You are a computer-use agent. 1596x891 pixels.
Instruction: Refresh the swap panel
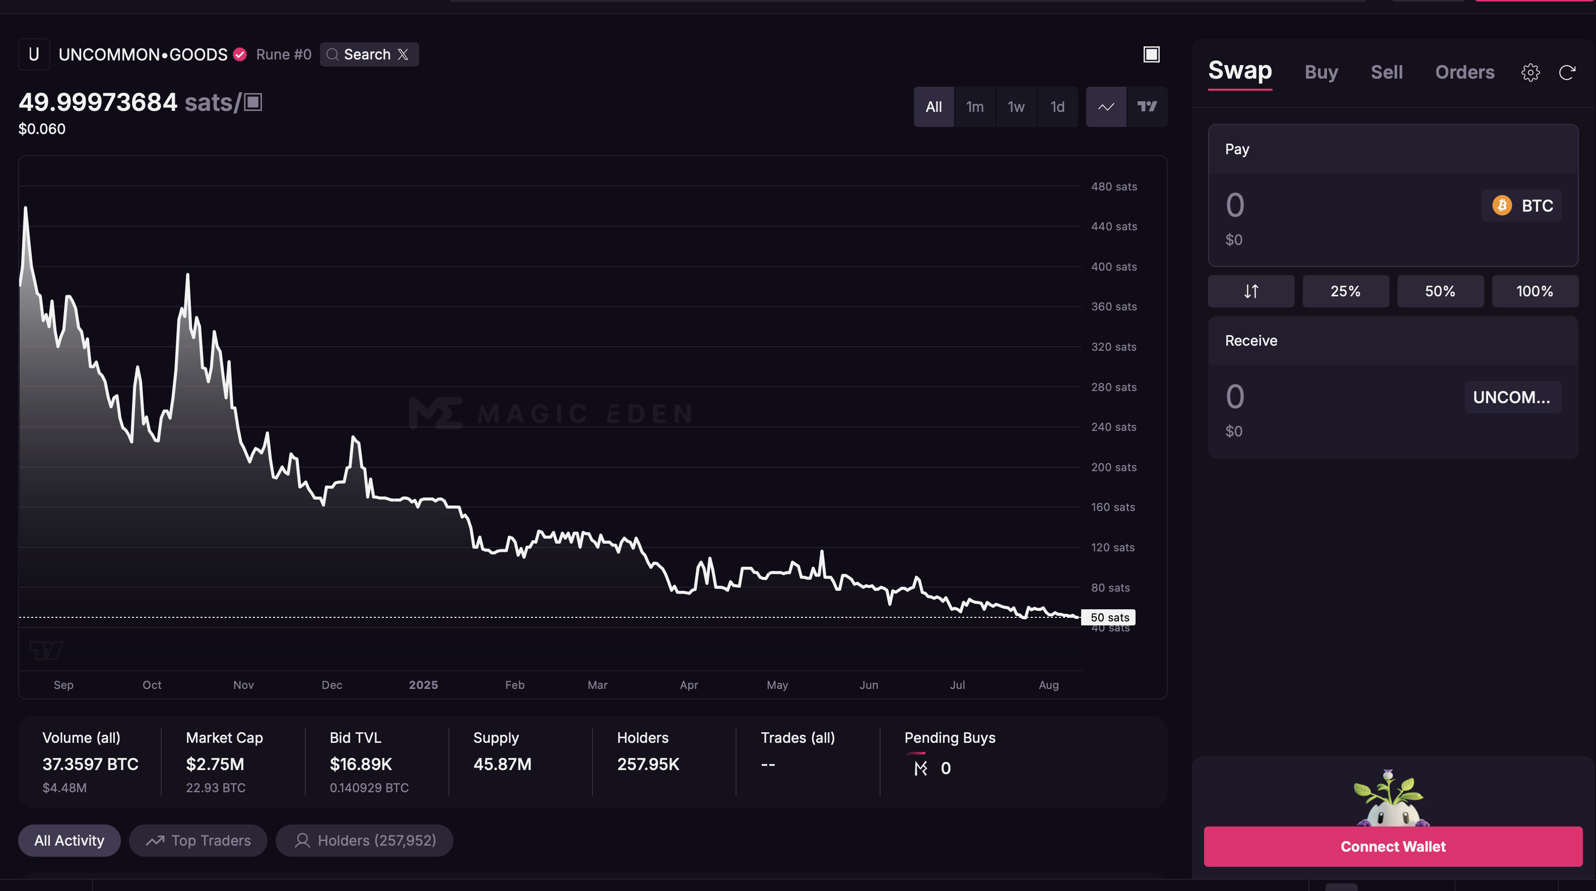pyautogui.click(x=1567, y=73)
